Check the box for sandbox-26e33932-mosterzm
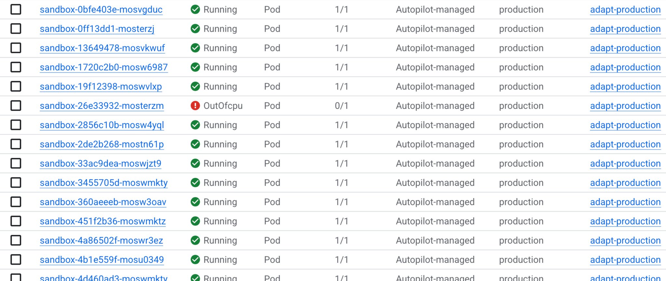The height and width of the screenshot is (281, 666). click(x=16, y=105)
